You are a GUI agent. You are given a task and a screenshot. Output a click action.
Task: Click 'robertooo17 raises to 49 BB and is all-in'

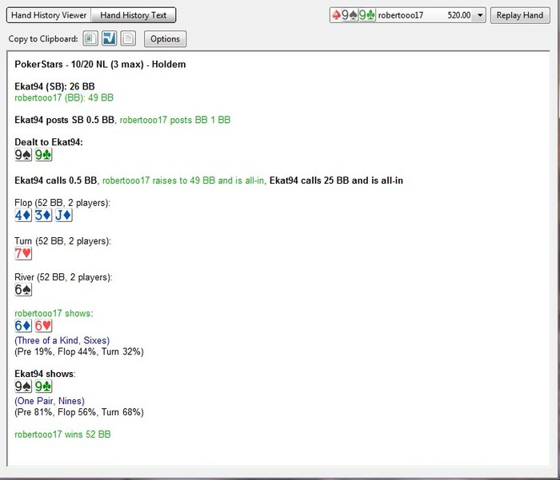(x=183, y=180)
